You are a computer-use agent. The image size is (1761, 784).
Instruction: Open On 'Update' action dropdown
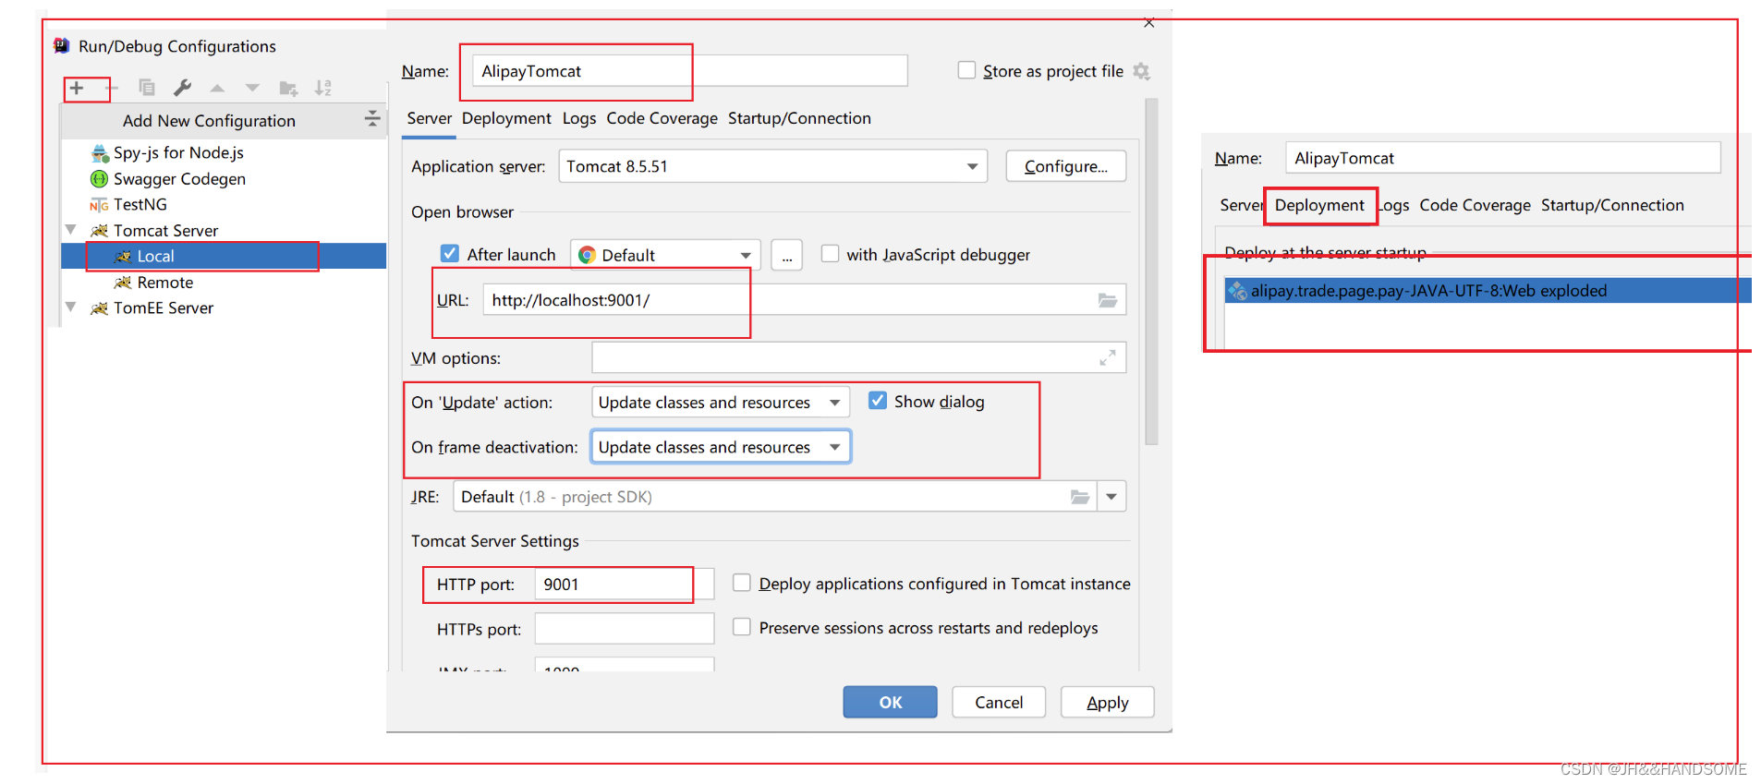click(x=721, y=402)
